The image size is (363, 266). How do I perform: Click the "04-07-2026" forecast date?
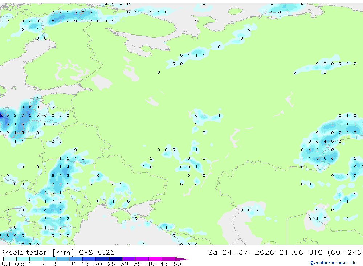248,252
